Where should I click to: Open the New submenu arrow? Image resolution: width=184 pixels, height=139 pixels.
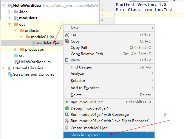(152, 28)
